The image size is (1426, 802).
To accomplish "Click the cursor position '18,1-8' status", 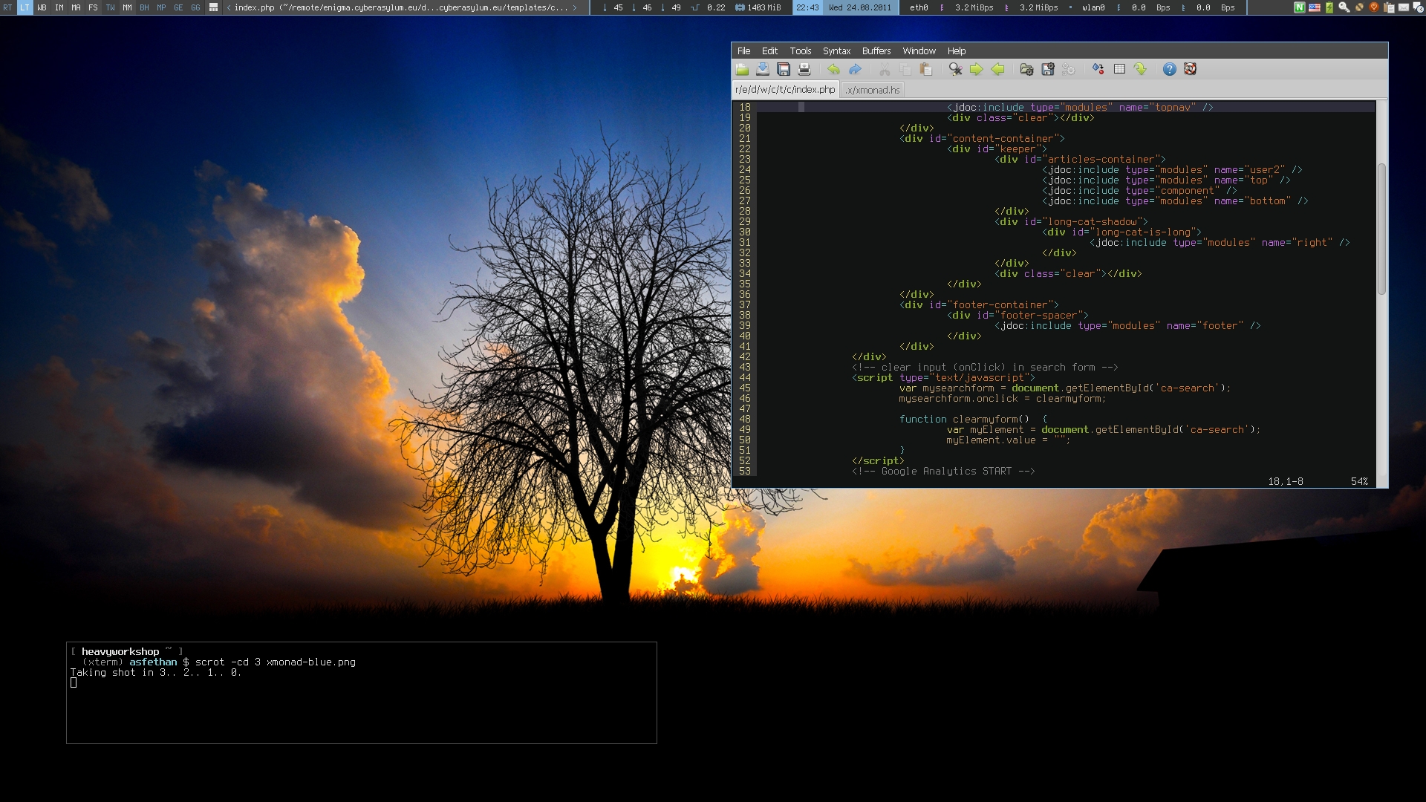I will pos(1286,481).
